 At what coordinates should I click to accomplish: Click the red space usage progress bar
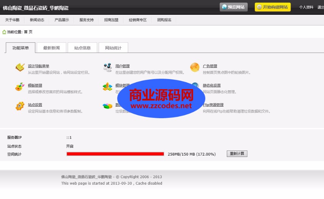click(115, 154)
